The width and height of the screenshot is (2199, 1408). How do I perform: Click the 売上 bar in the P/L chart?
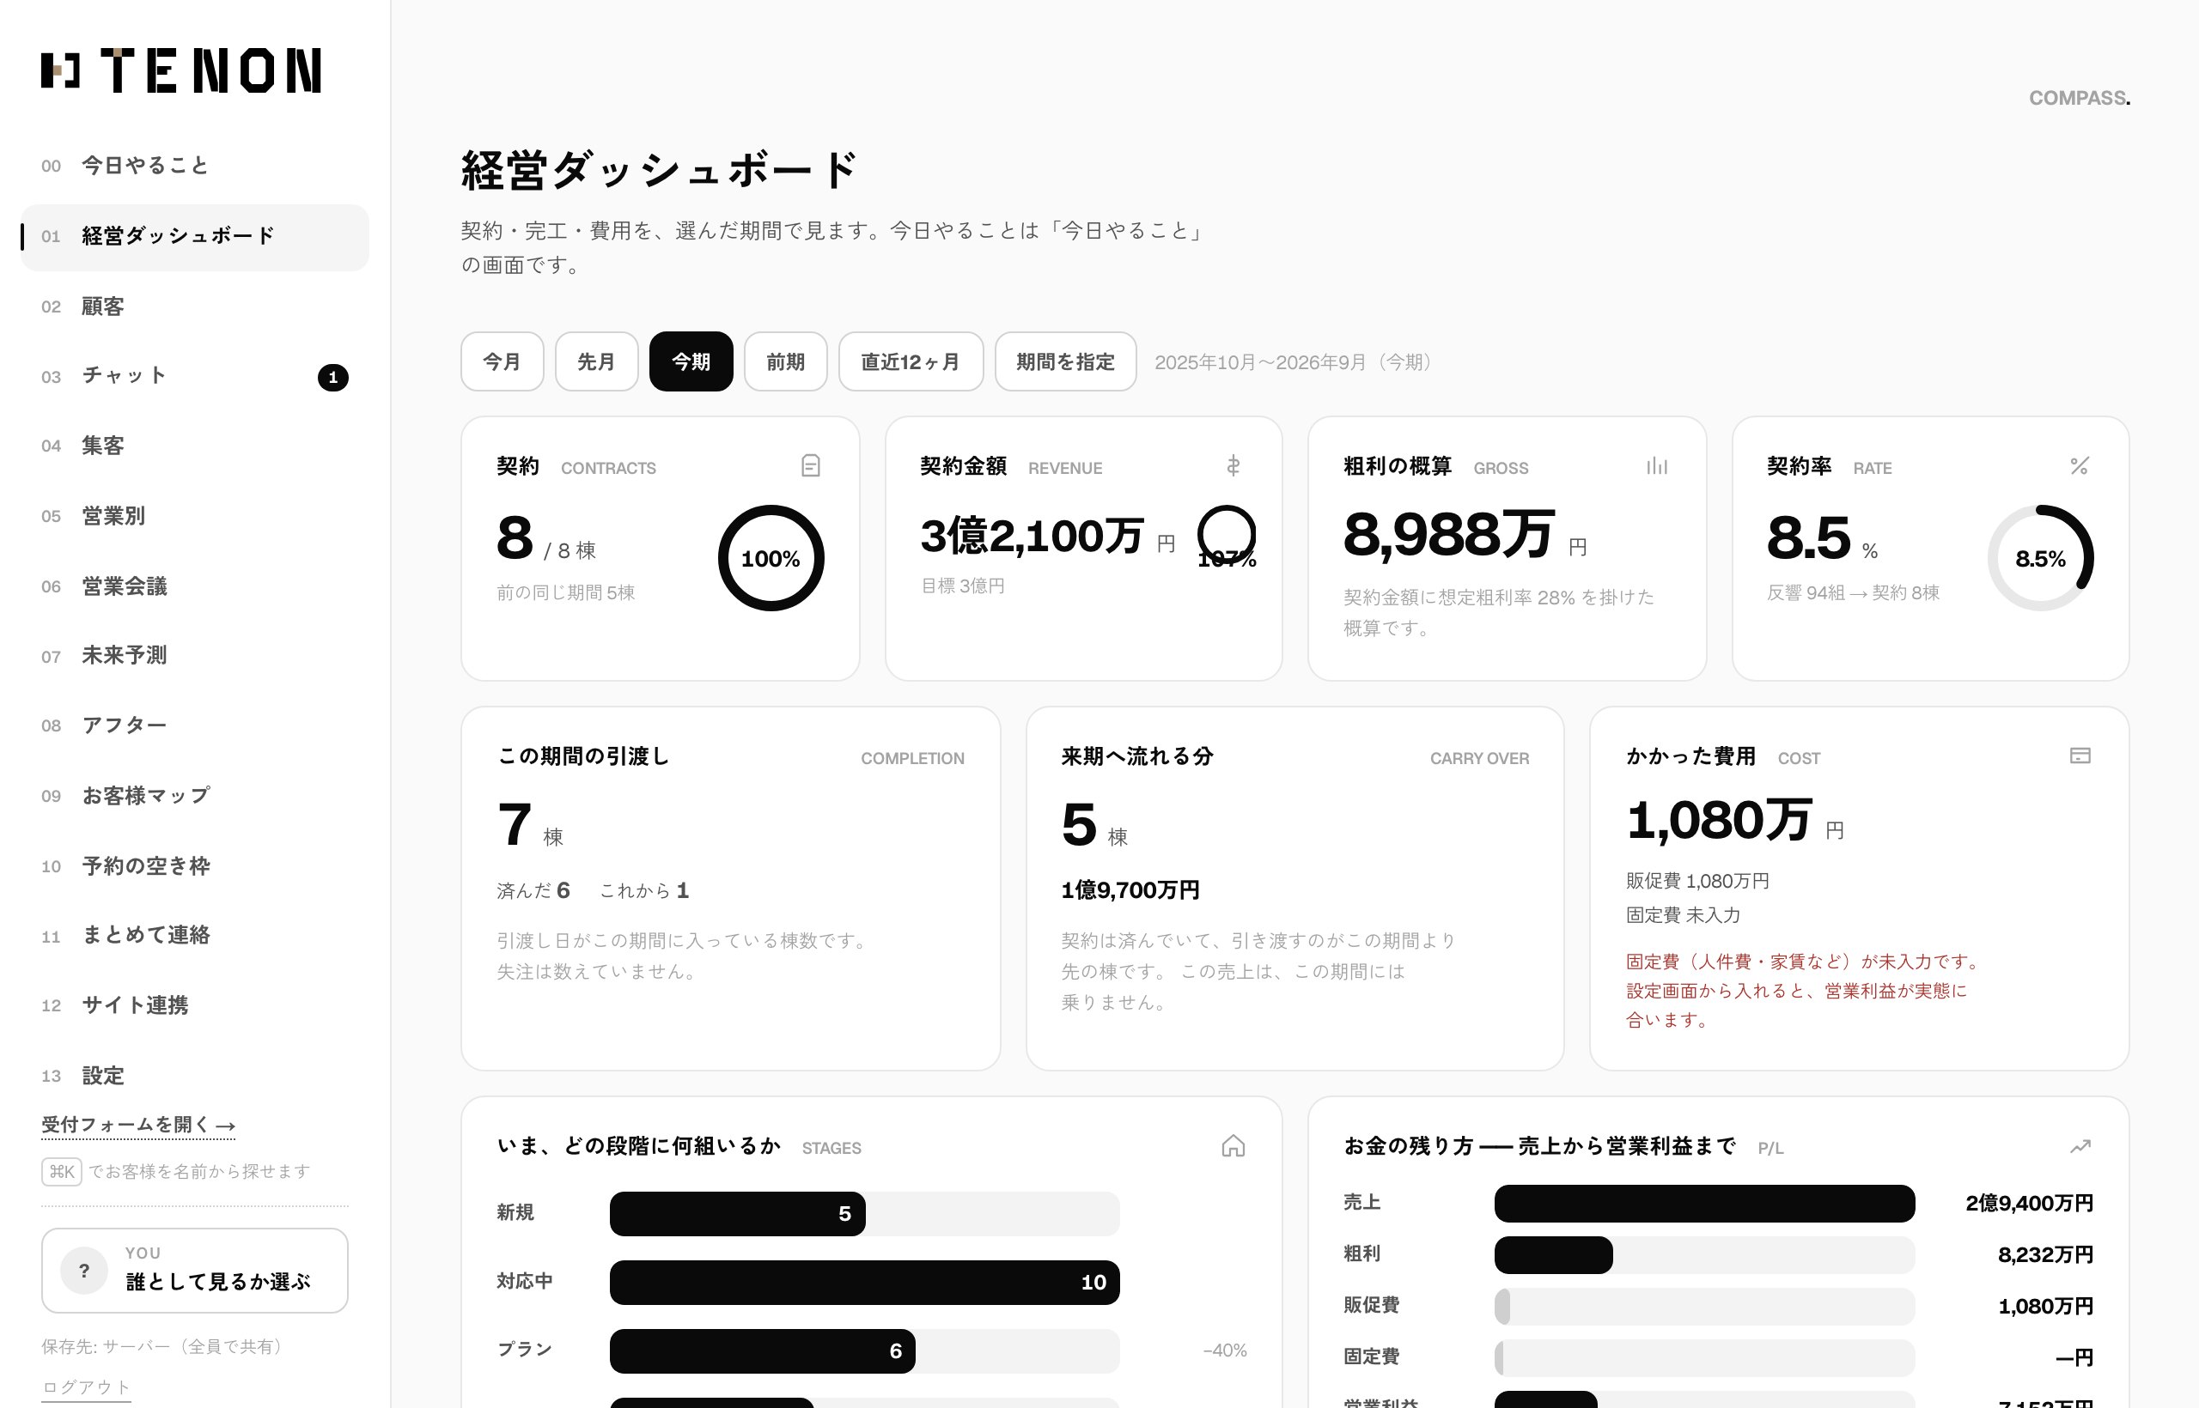click(x=1705, y=1203)
